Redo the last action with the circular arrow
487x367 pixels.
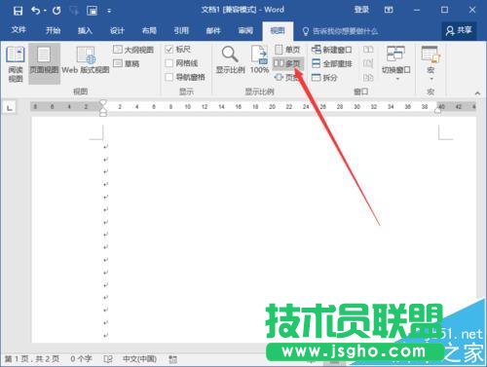56,11
